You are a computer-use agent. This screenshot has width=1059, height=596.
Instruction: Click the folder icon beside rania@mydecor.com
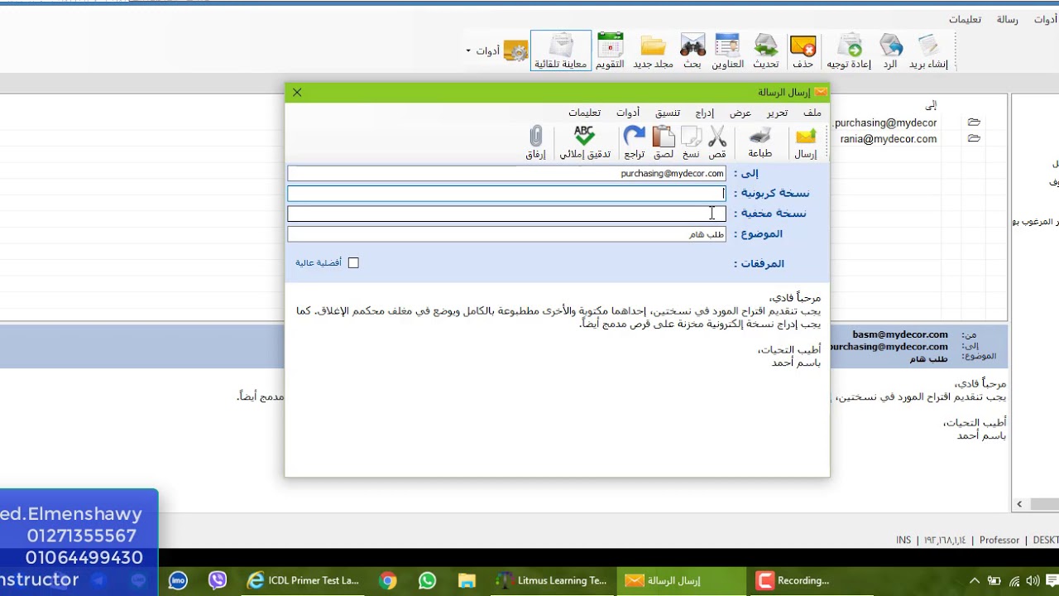coord(974,139)
